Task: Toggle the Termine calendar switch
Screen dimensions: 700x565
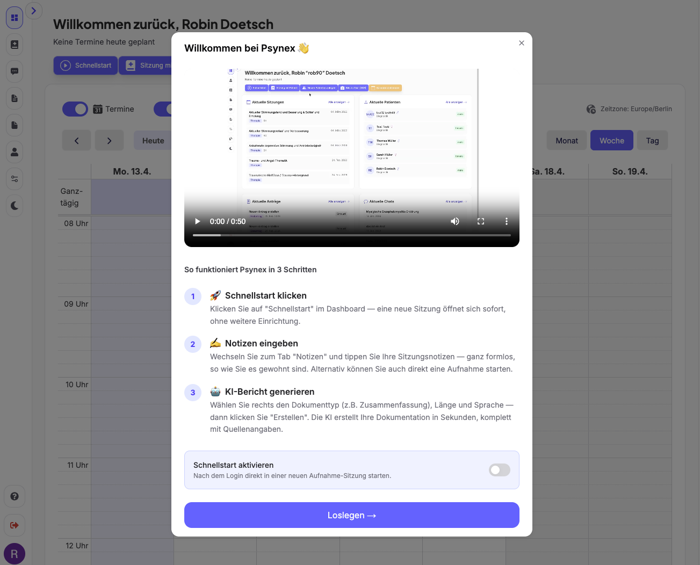Action: [75, 109]
